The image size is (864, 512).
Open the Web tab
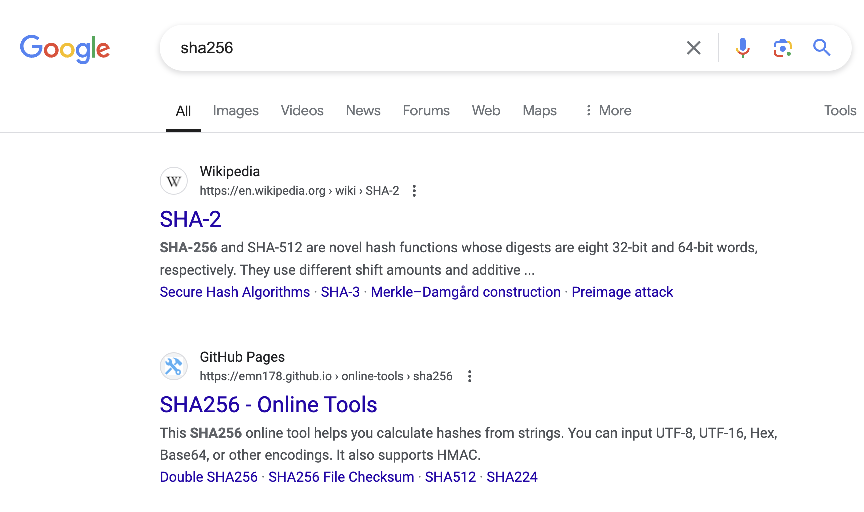click(x=486, y=111)
